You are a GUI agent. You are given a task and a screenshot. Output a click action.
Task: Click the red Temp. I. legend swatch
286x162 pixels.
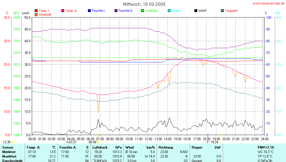tap(36, 11)
